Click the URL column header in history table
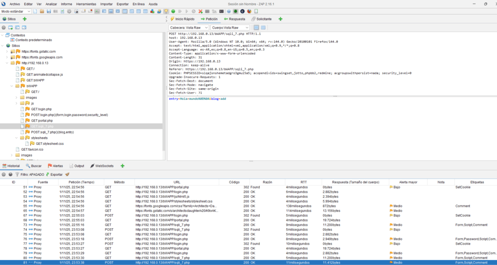The height and width of the screenshot is (265, 497). [x=176, y=182]
